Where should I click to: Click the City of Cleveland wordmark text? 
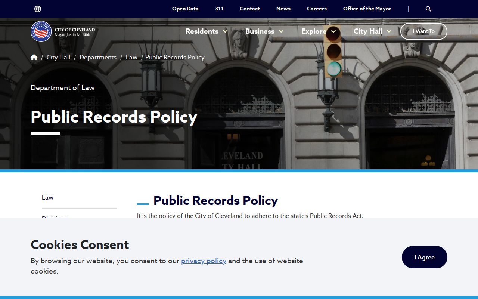click(75, 30)
